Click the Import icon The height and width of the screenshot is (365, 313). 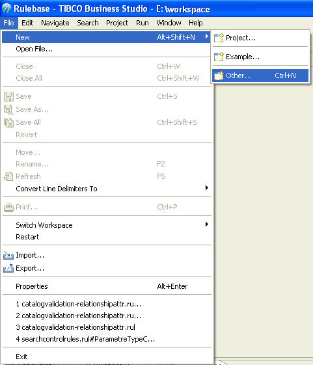coord(8,255)
